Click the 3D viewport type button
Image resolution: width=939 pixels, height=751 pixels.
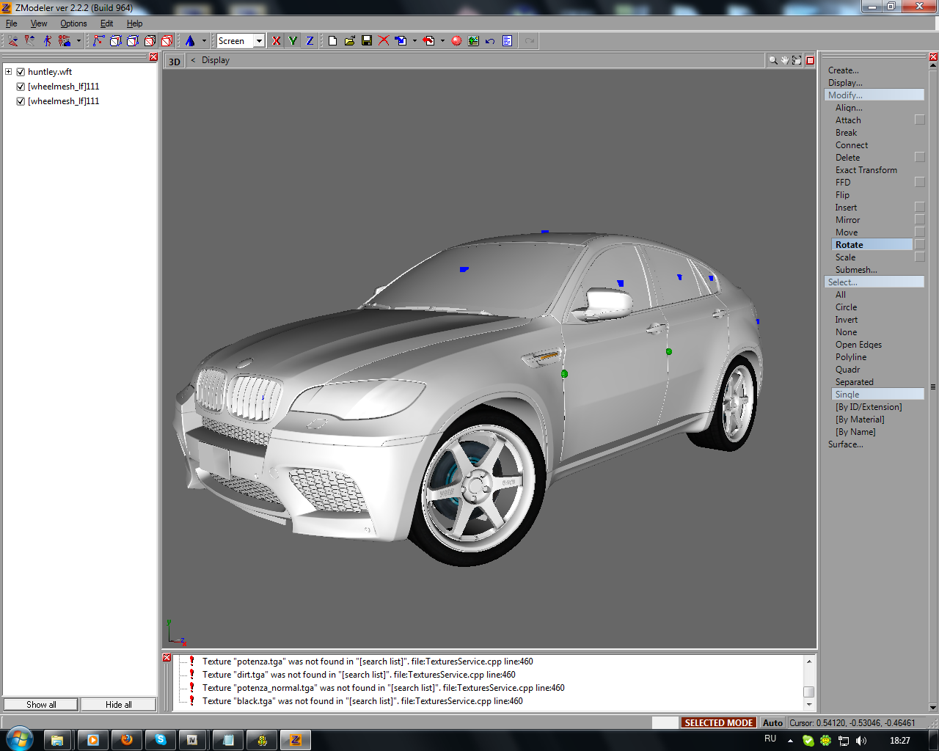175,61
